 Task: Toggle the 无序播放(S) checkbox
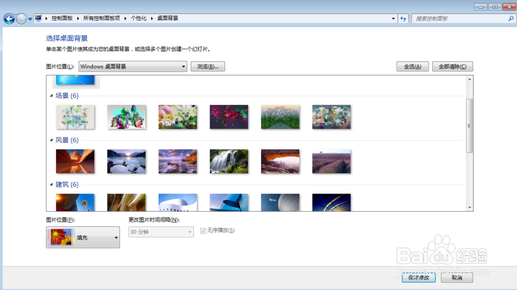click(203, 230)
